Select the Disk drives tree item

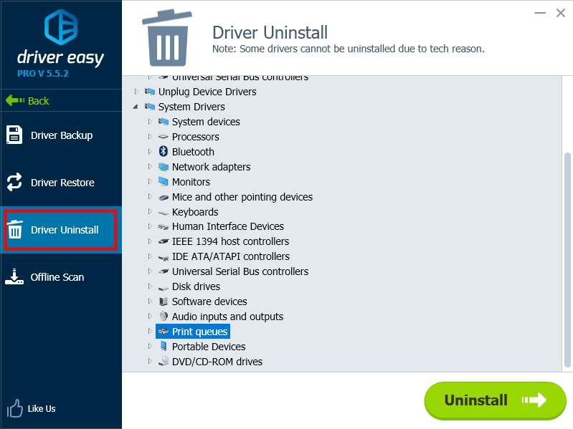[x=196, y=286]
